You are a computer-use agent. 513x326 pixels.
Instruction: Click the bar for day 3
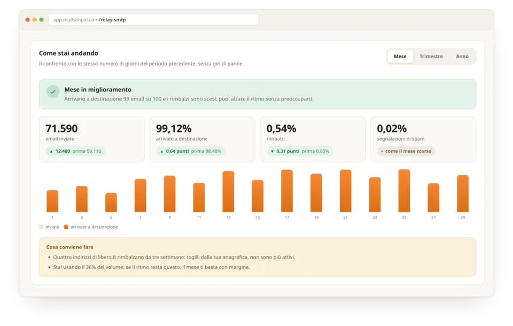[x=82, y=199]
